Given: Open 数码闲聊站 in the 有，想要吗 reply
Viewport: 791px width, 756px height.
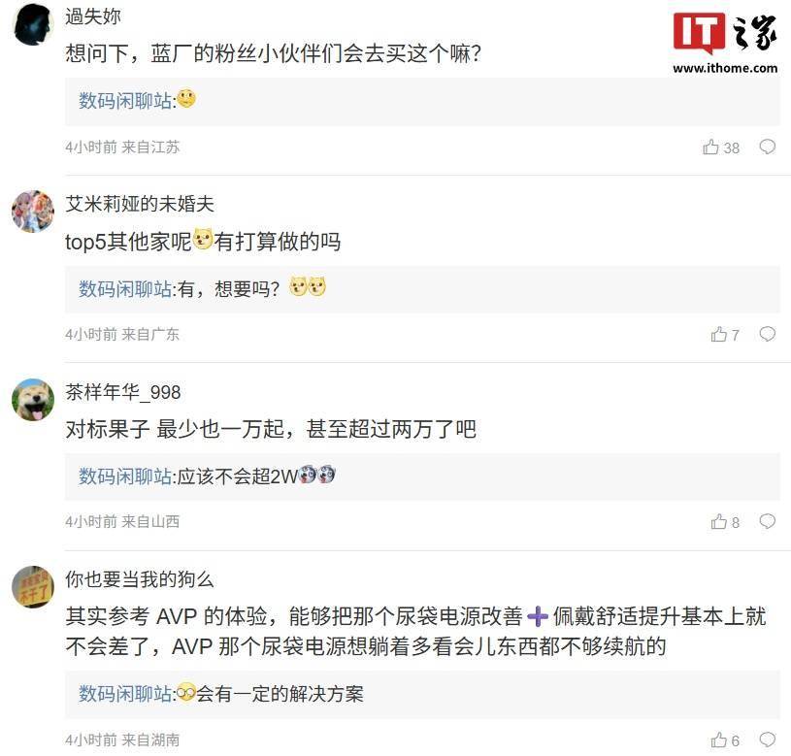Looking at the screenshot, I should click(125, 289).
